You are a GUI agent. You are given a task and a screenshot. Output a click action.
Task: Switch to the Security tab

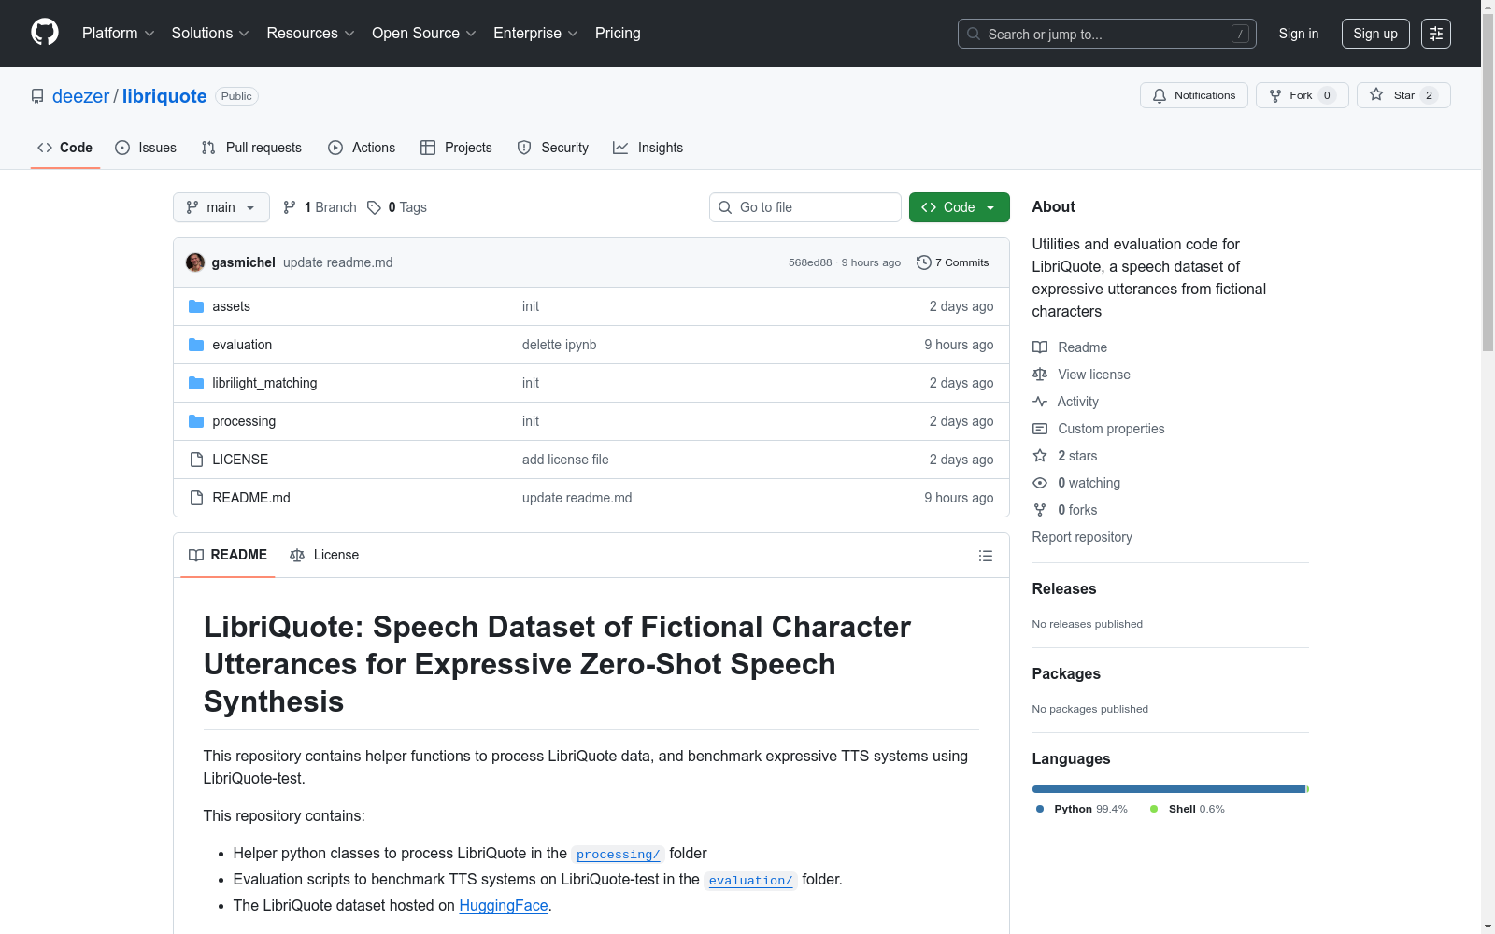pyautogui.click(x=553, y=148)
